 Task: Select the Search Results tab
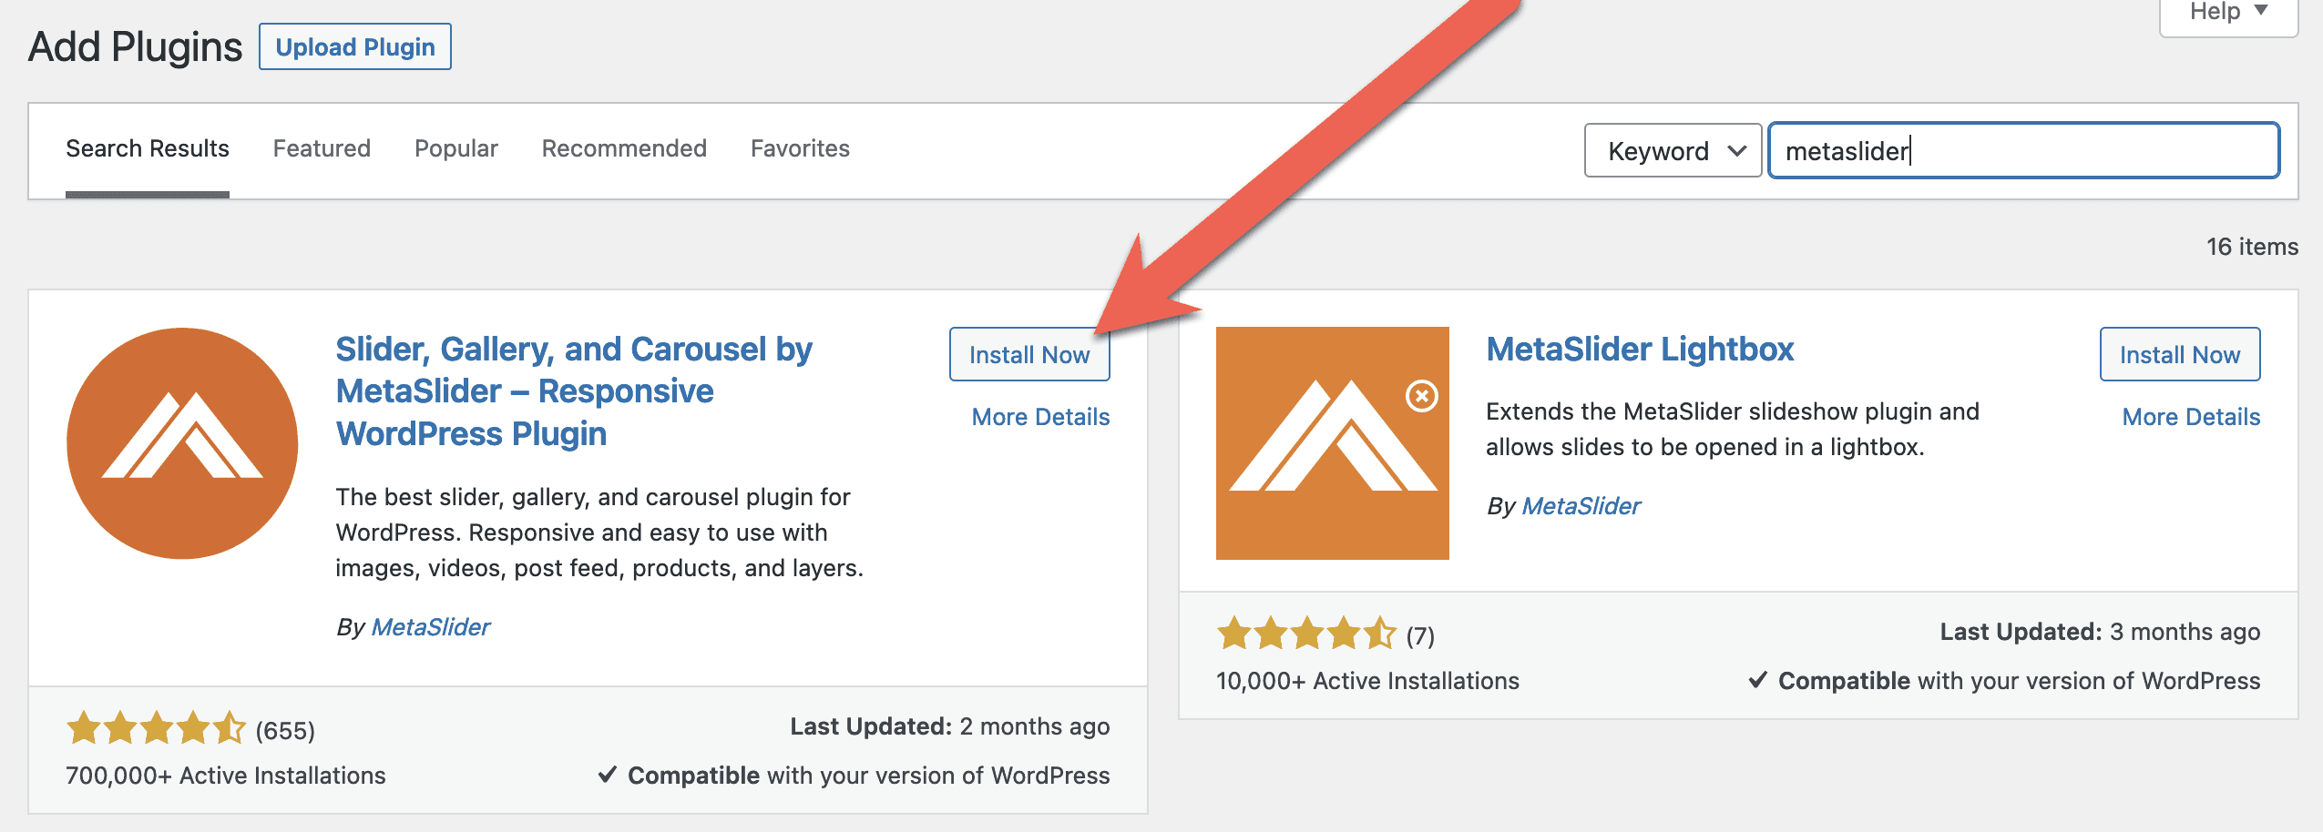point(148,148)
